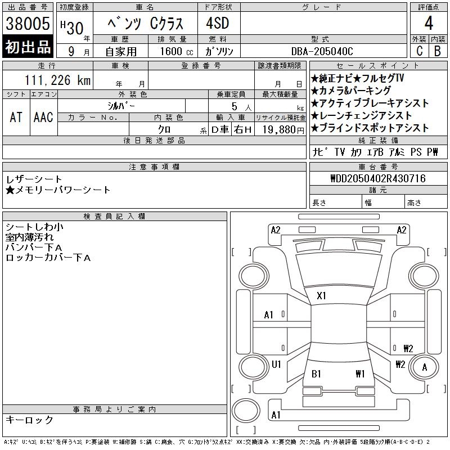
Task: Select the mileage 111,226 km
Action: coord(57,80)
